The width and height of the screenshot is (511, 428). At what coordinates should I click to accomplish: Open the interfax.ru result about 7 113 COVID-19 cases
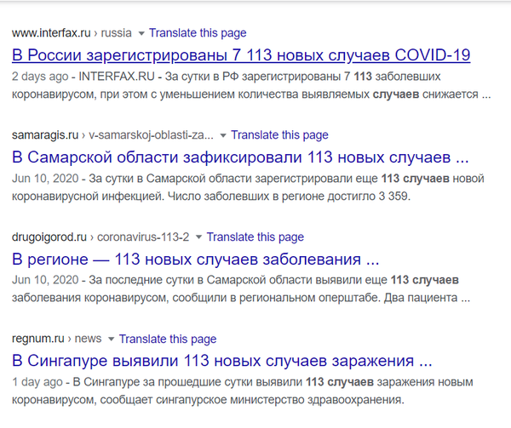point(241,54)
